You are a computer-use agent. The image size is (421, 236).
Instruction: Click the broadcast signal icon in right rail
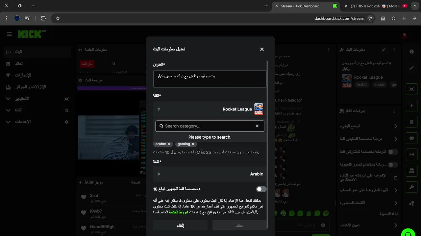[x=412, y=154]
